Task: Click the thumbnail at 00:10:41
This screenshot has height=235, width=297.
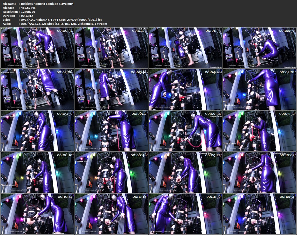Action: [37, 214]
